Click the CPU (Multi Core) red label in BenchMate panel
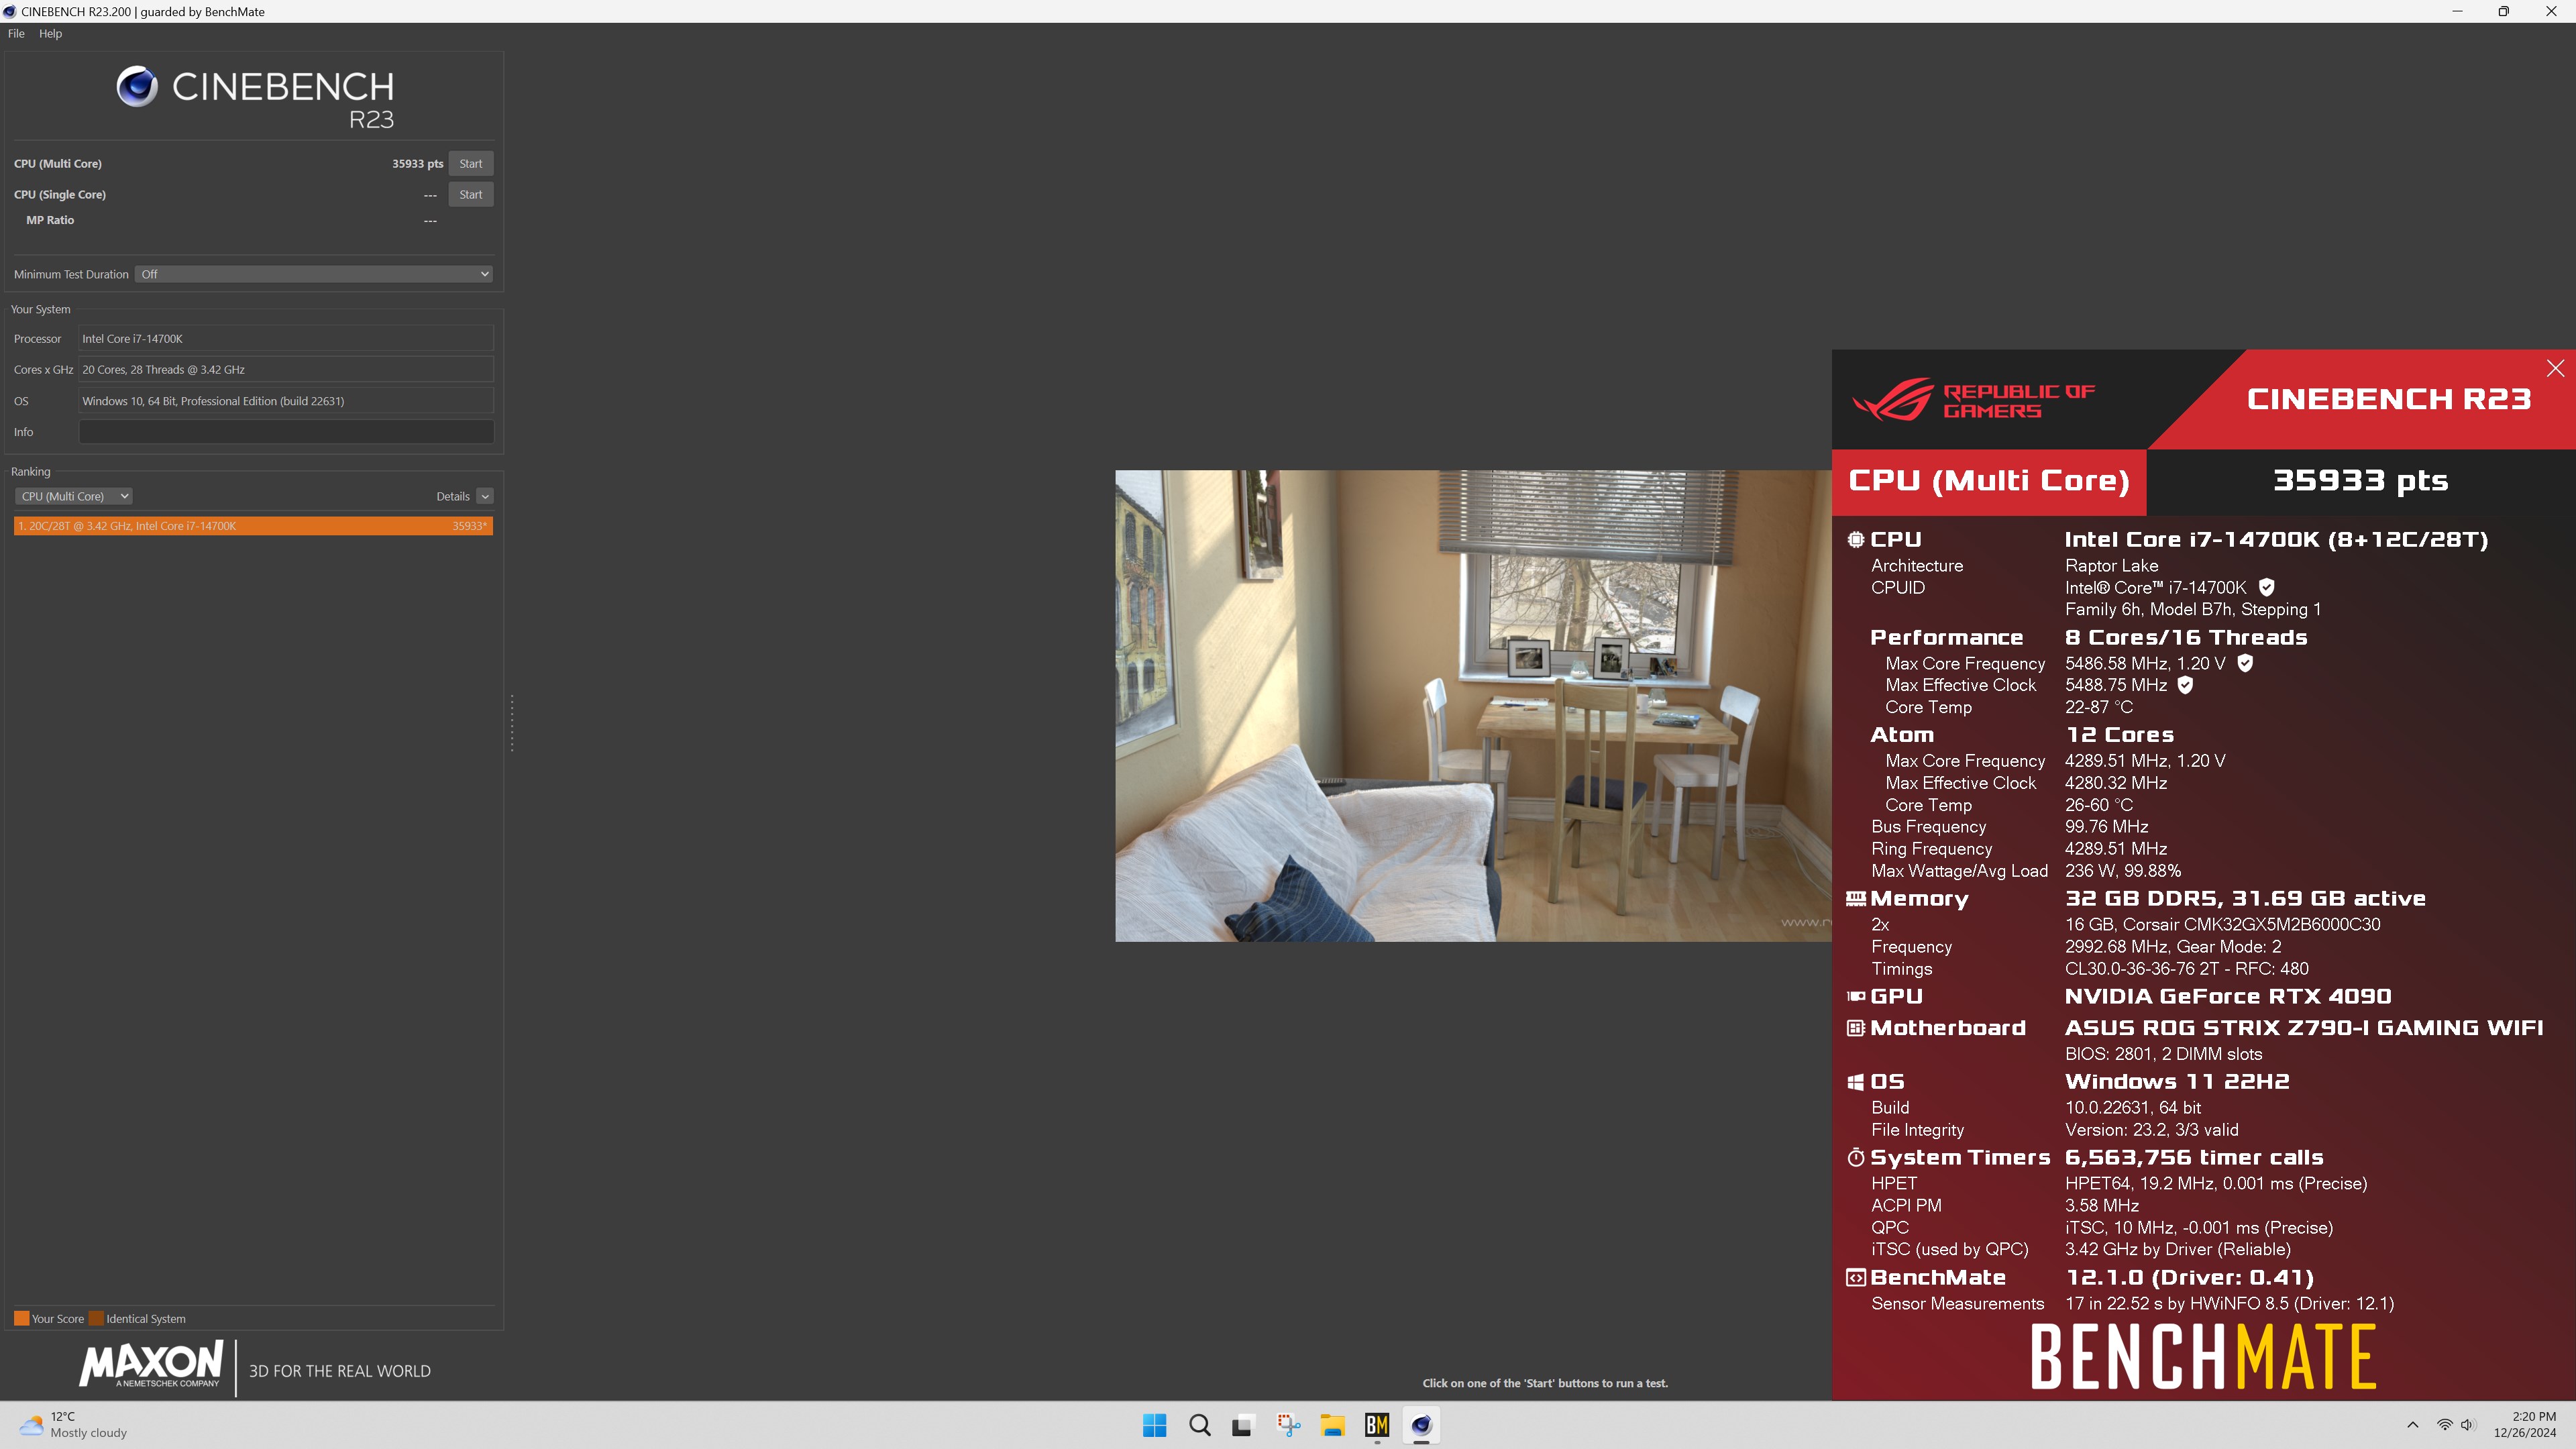The height and width of the screenshot is (1449, 2576). pyautogui.click(x=1988, y=481)
